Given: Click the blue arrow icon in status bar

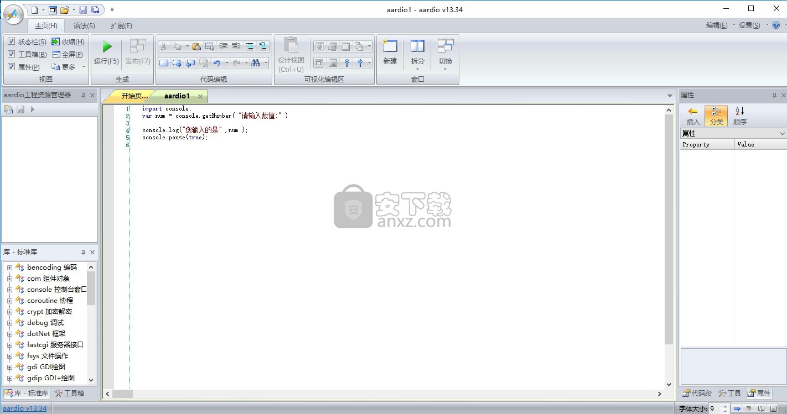Looking at the screenshot, I should [x=737, y=409].
